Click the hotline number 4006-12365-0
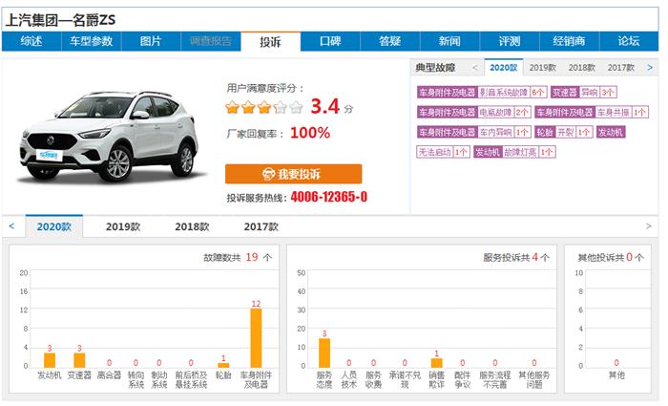This screenshot has width=668, height=406. pos(328,197)
